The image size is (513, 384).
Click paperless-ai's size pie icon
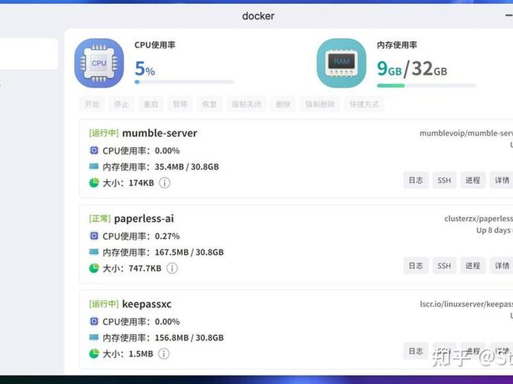94,268
